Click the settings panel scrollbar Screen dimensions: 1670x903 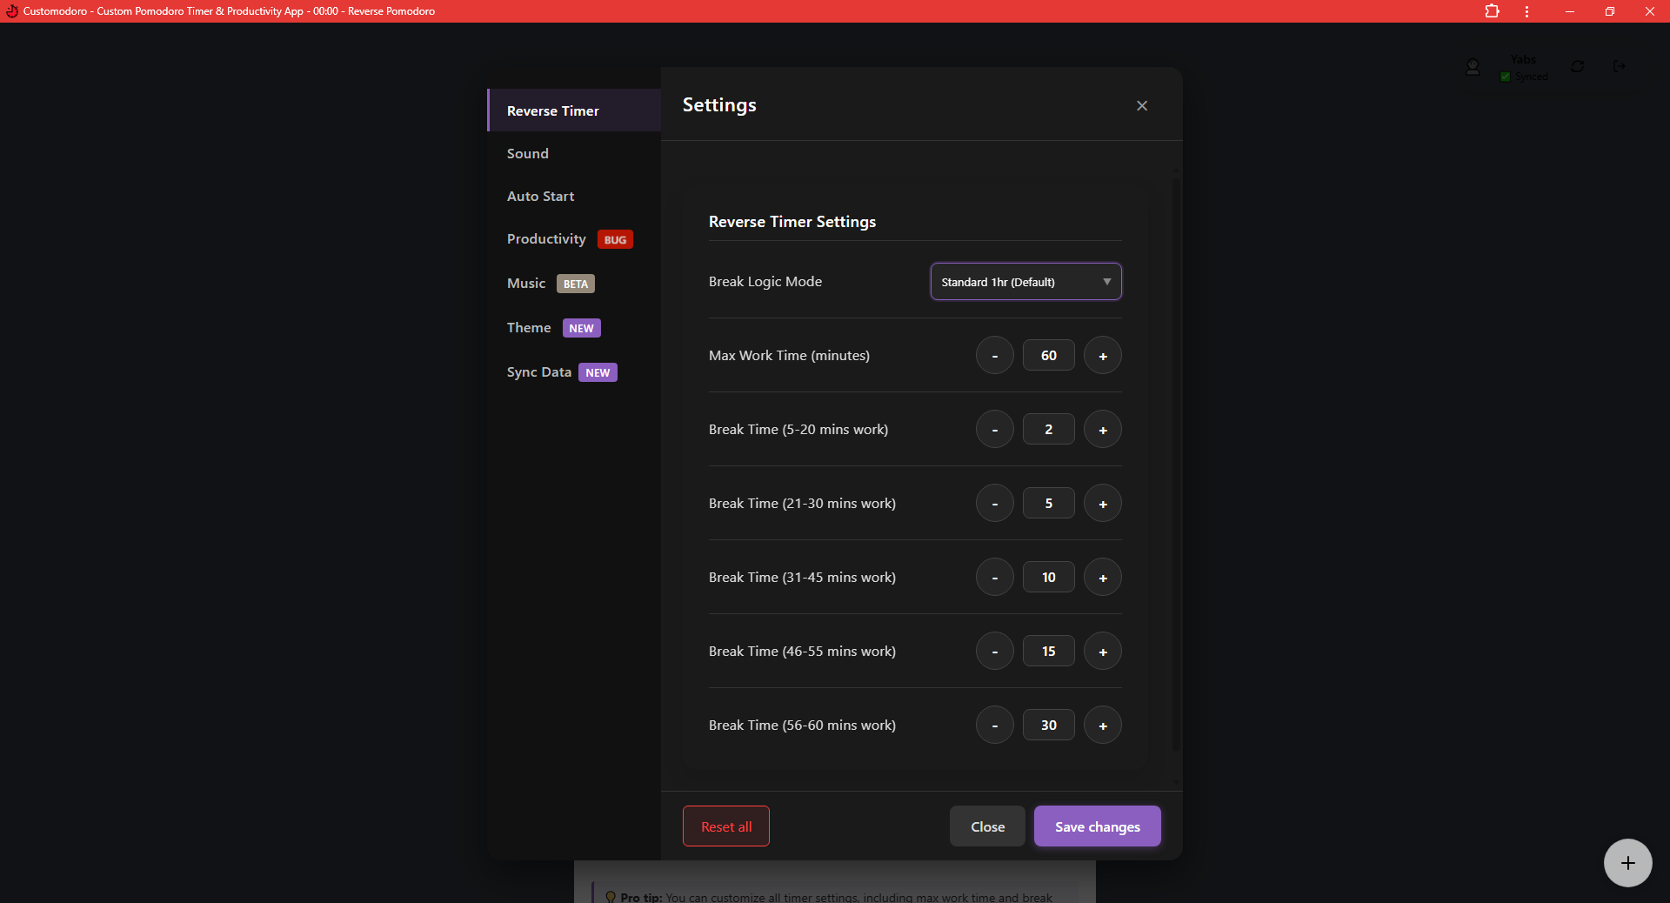pos(1176,465)
